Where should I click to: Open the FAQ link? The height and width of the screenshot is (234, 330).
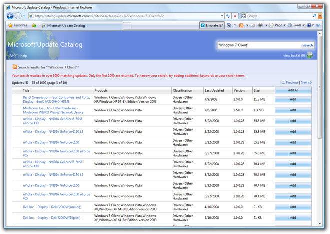click(12, 56)
